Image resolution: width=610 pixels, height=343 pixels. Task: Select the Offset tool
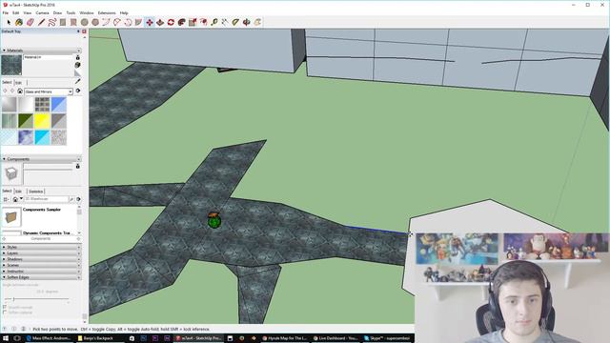coord(203,23)
